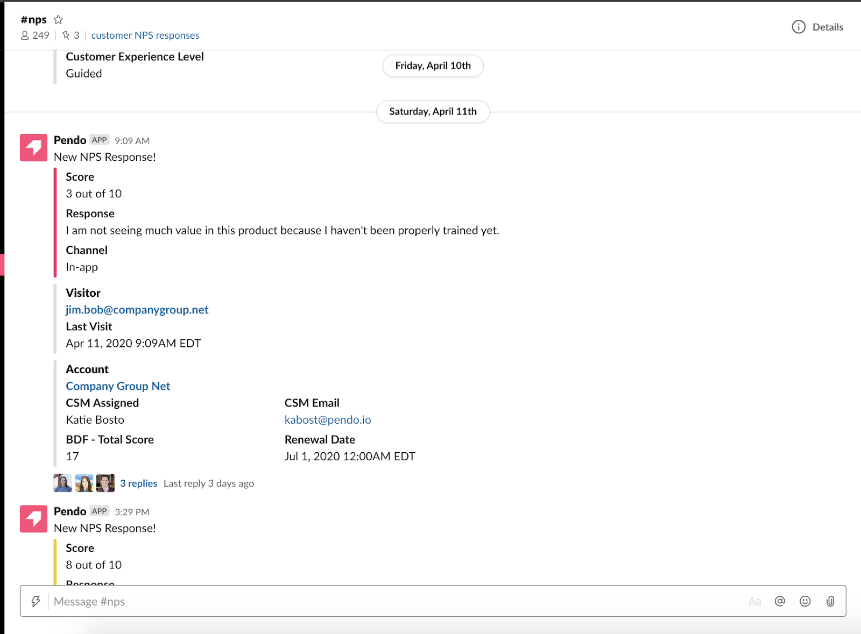Select last visit 'Apr 11, 2020 9:09AM EDT'
The width and height of the screenshot is (861, 634).
pyautogui.click(x=133, y=343)
